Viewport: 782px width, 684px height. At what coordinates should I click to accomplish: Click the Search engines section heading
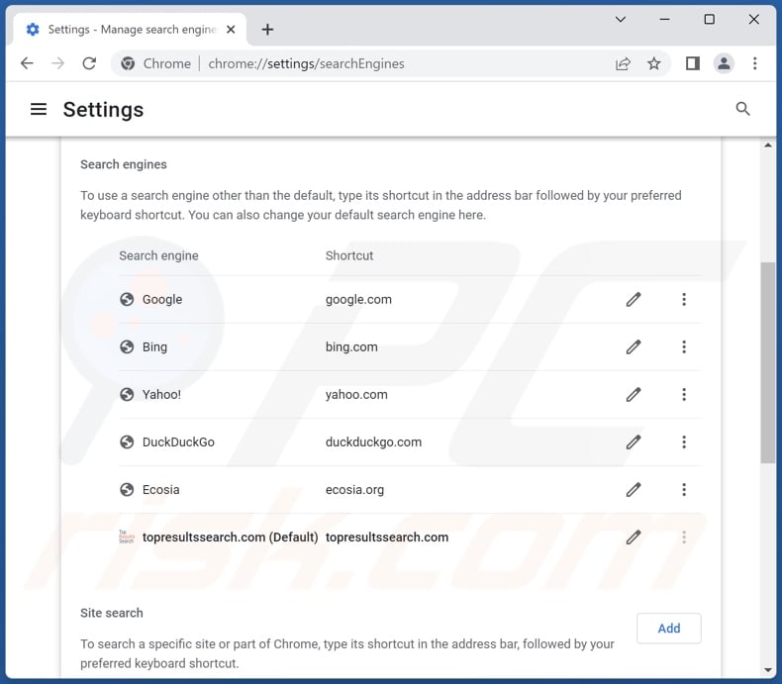(123, 164)
